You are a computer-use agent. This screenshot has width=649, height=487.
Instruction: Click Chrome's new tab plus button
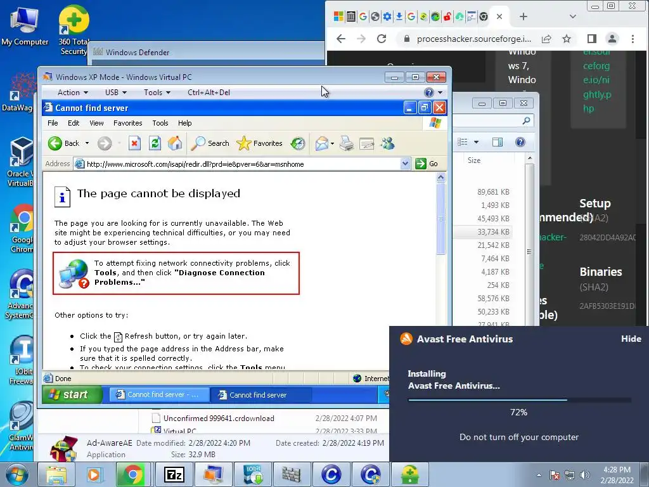(x=523, y=16)
